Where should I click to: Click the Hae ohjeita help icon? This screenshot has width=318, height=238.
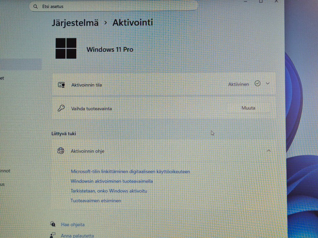click(x=53, y=224)
